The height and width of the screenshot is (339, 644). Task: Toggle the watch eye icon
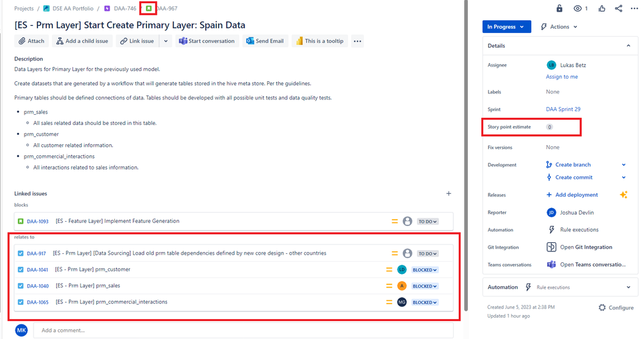click(x=578, y=8)
